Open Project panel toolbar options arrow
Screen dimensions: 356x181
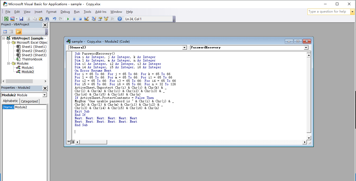point(46,32)
